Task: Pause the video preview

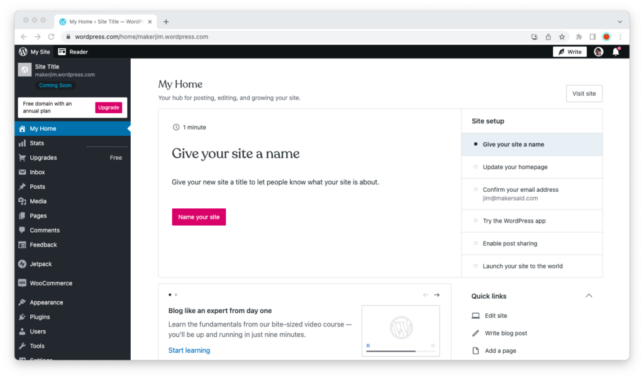Action: pyautogui.click(x=368, y=345)
